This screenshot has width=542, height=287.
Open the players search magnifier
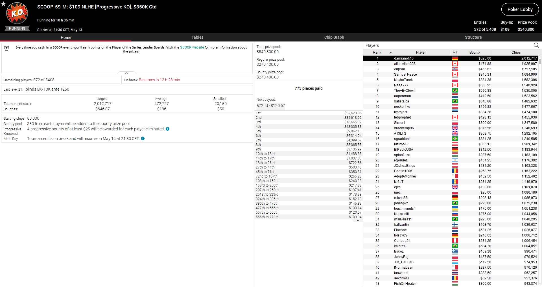pyautogui.click(x=536, y=45)
